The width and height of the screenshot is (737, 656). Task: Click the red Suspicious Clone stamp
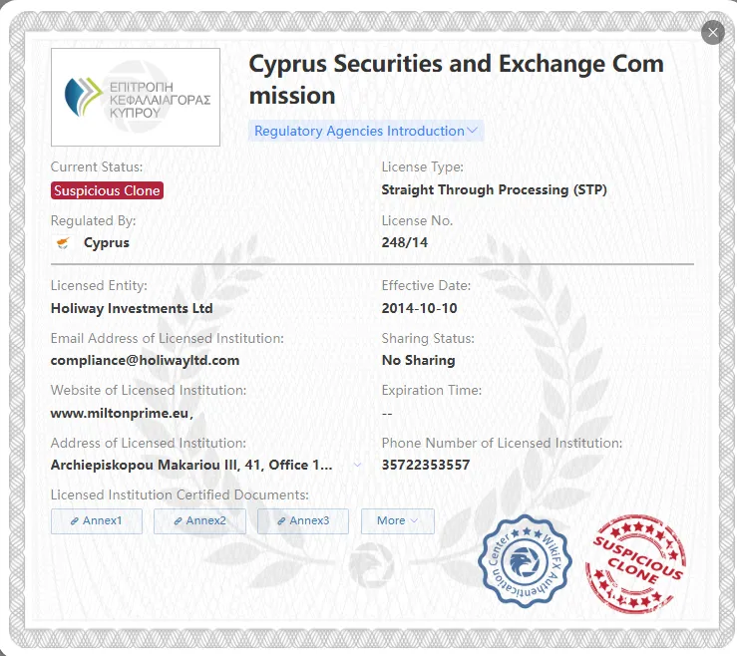(635, 563)
